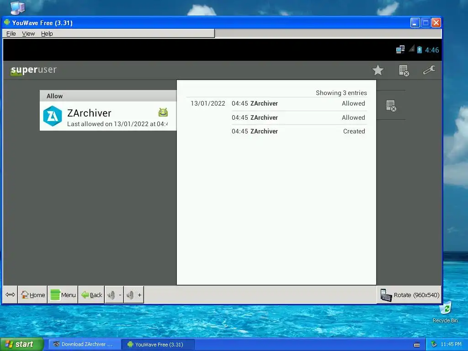Image resolution: width=468 pixels, height=351 pixels.
Task: Click the YouWave title bar Android icon
Action: click(7, 22)
